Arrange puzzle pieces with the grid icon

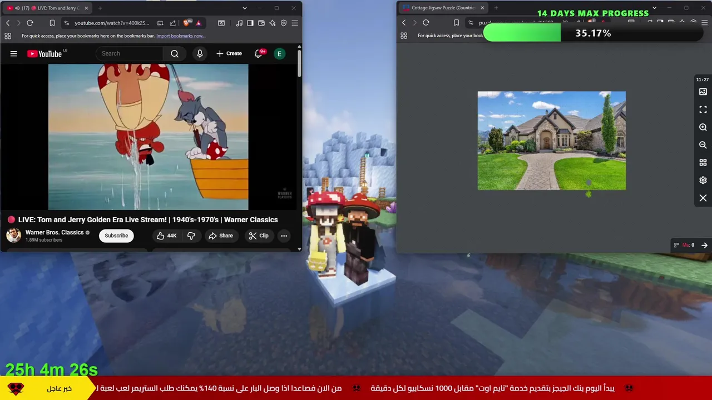703,163
